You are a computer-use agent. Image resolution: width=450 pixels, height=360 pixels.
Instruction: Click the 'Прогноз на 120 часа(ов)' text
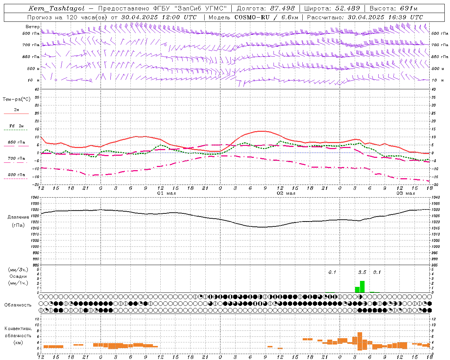67,17
